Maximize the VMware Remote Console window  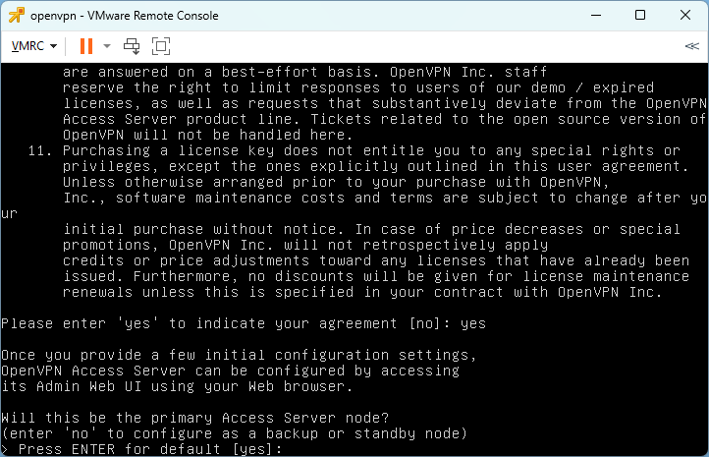click(640, 15)
